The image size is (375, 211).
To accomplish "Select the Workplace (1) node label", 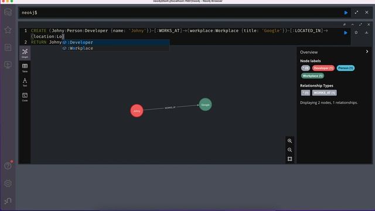I will [312, 76].
